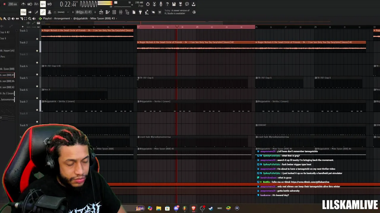This screenshot has height=213, width=380.
Task: Click the arrow left of pattern selector
Action: 73,12
